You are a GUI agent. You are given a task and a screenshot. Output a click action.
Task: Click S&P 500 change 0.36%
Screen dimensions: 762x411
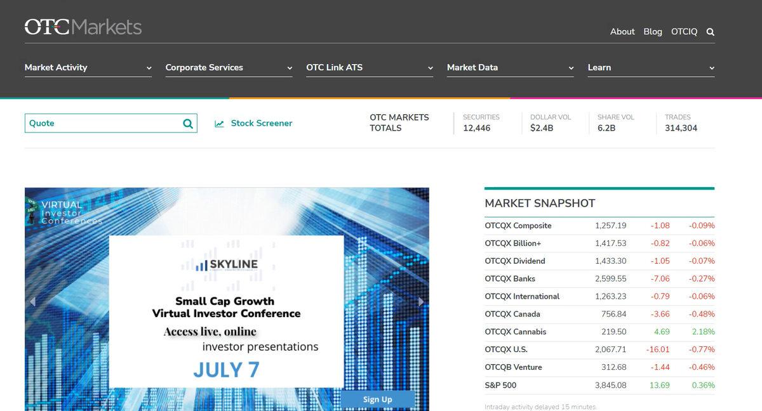coord(704,386)
